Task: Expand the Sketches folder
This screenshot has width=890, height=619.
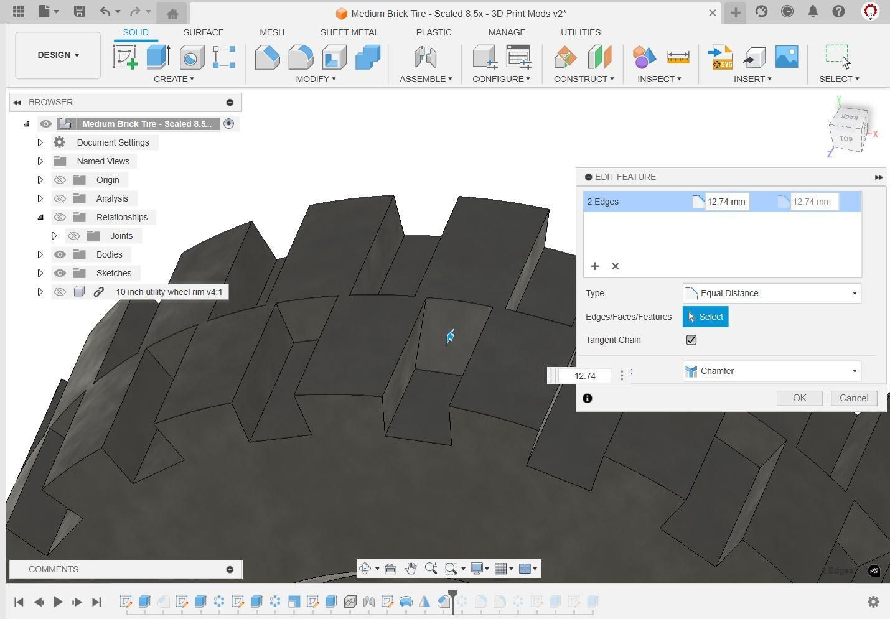Action: (x=40, y=273)
